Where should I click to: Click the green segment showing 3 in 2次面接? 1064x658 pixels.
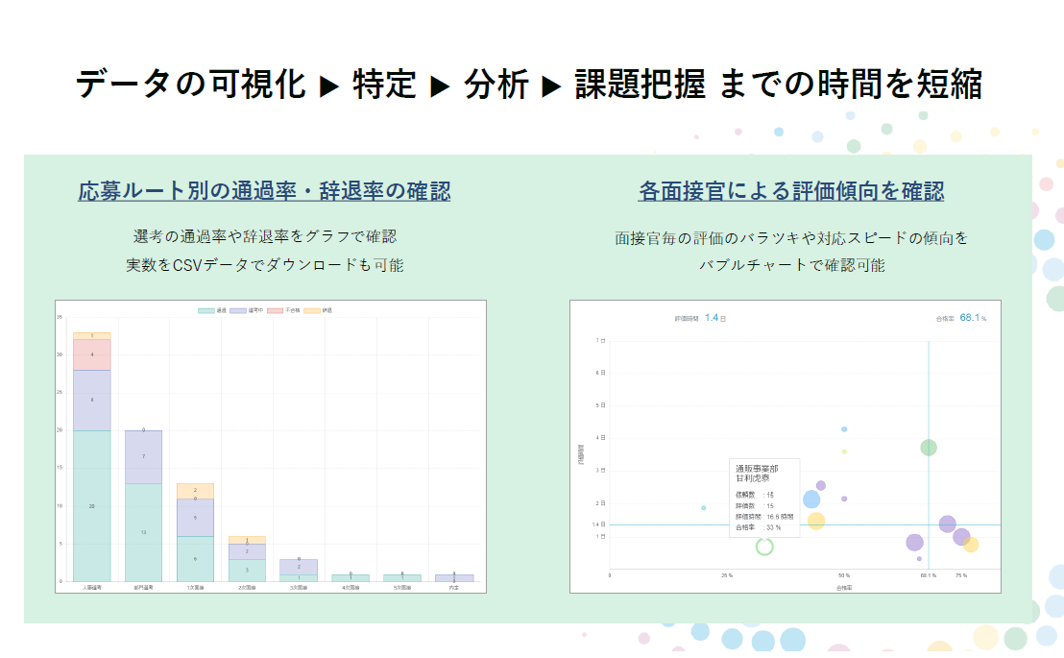247,570
